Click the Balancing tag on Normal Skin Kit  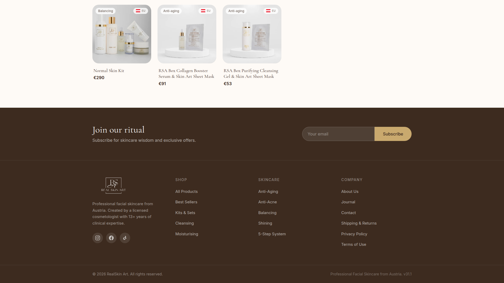[105, 11]
